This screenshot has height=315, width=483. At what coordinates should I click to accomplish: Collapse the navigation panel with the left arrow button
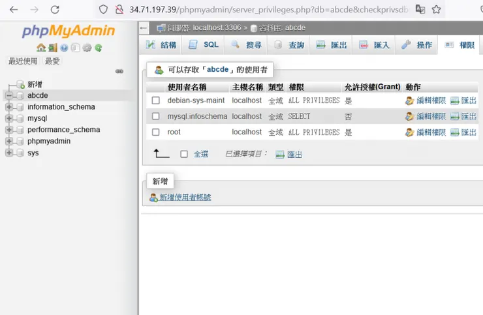[143, 28]
